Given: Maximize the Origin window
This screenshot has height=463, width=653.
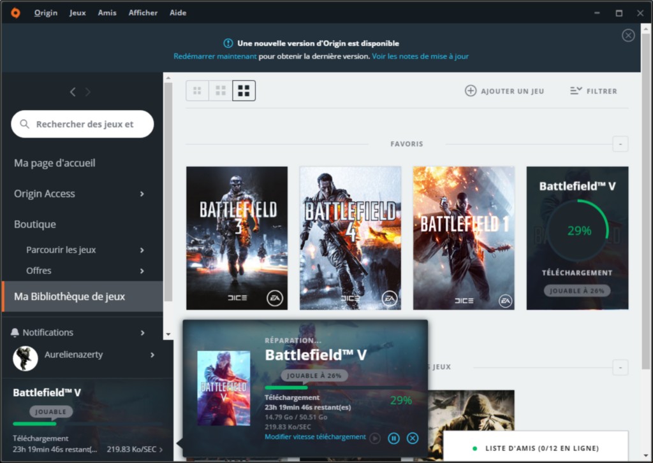Looking at the screenshot, I should (619, 13).
